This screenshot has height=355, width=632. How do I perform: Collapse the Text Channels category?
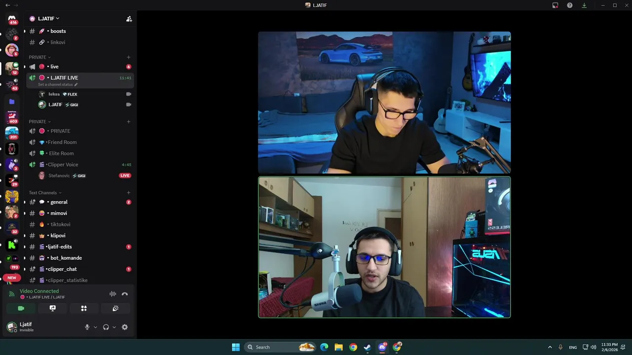pos(45,193)
